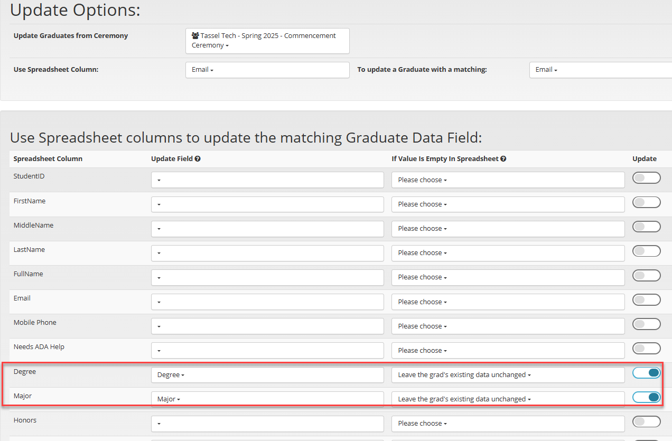Expand the matching Graduate field Email dropdown
The height and width of the screenshot is (441, 672).
click(600, 70)
